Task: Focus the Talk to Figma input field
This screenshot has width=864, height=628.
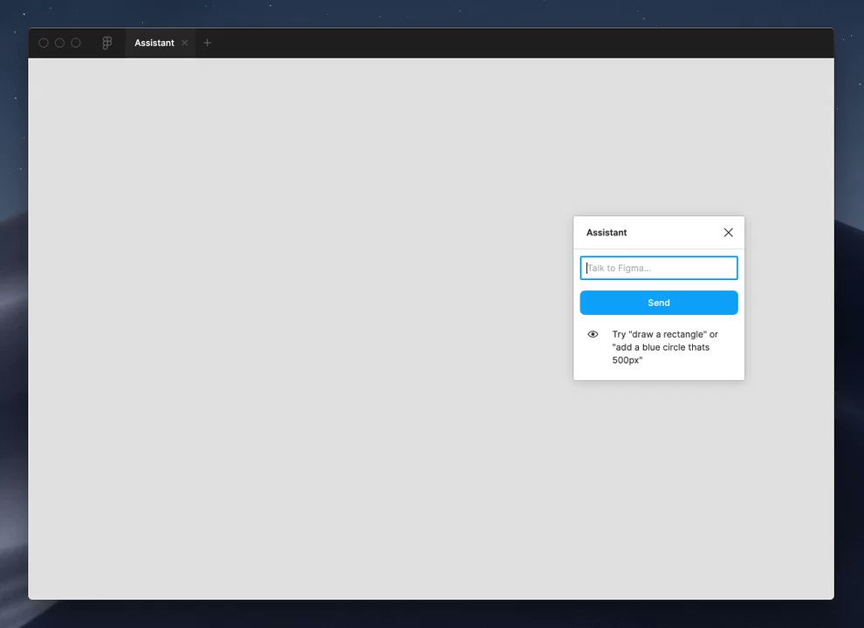Action: [x=658, y=268]
